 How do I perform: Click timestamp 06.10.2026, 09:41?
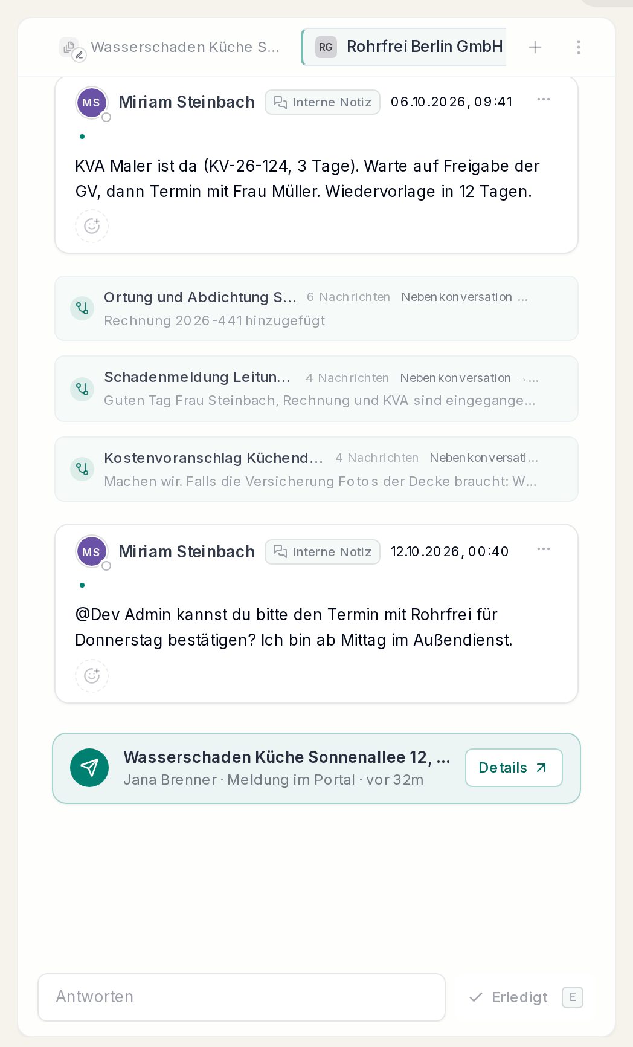[451, 102]
